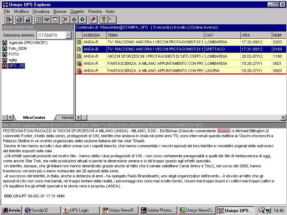Switch to the Syssdp32 taskbar window
The width and height of the screenshot is (287, 215).
[42, 210]
